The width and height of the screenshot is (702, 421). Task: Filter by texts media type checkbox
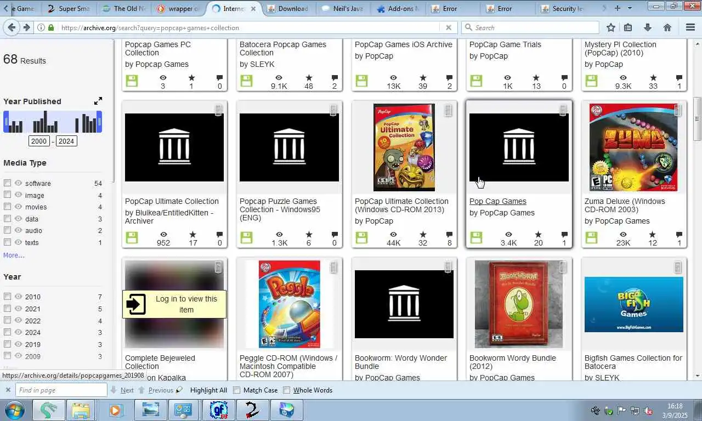[7, 242]
